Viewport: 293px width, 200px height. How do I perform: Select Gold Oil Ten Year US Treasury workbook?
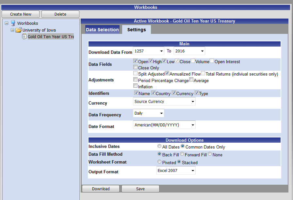[51, 37]
